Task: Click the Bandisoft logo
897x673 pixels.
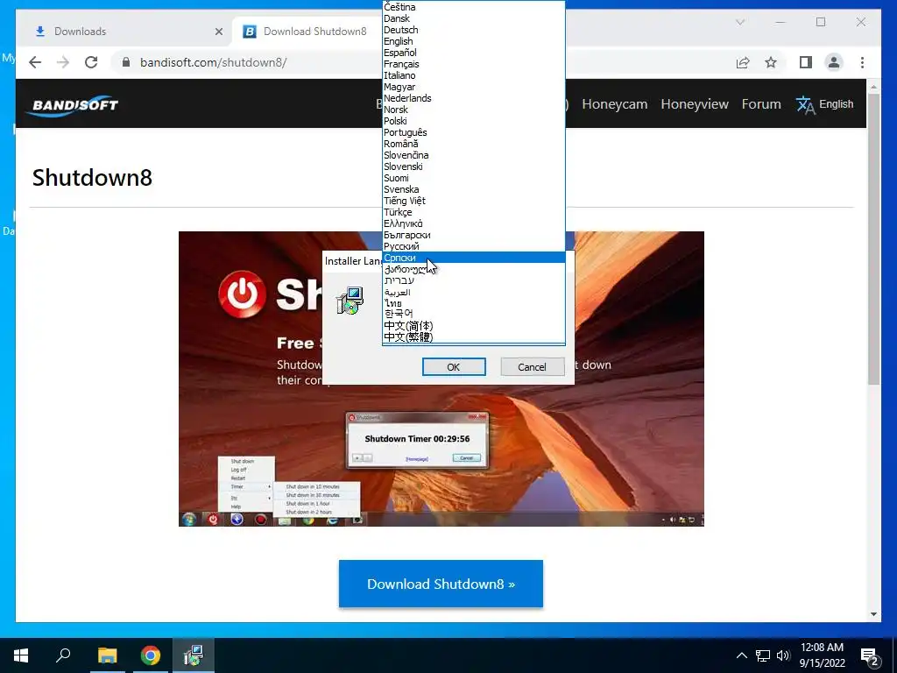Action: tap(74, 105)
